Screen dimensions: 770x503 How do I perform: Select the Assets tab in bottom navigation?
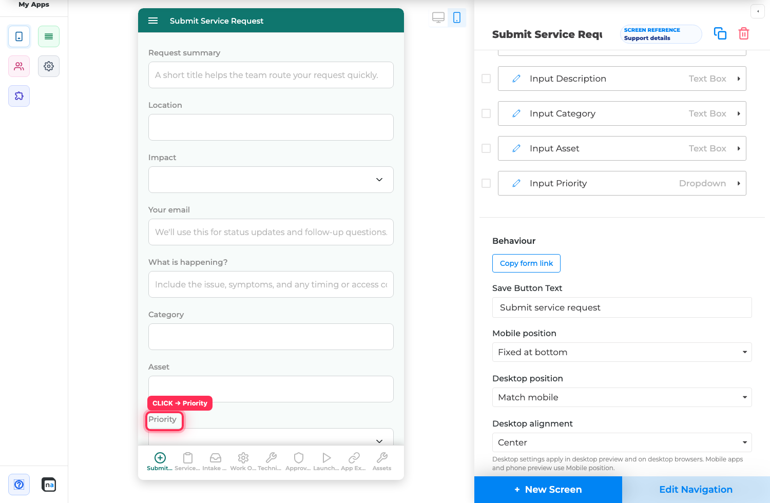coord(382,461)
